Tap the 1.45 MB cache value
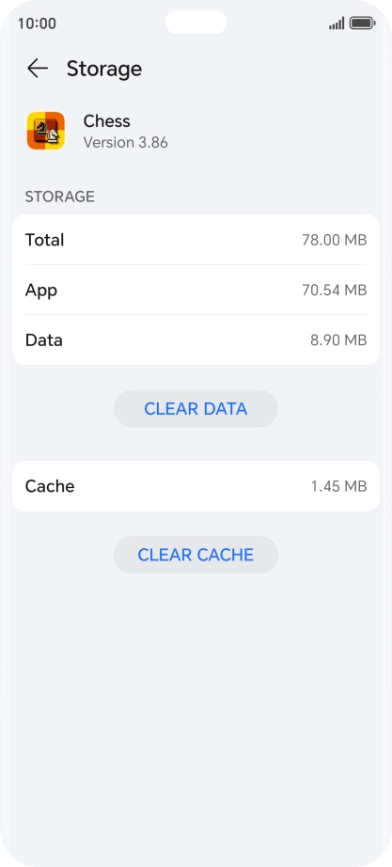 pyautogui.click(x=339, y=486)
